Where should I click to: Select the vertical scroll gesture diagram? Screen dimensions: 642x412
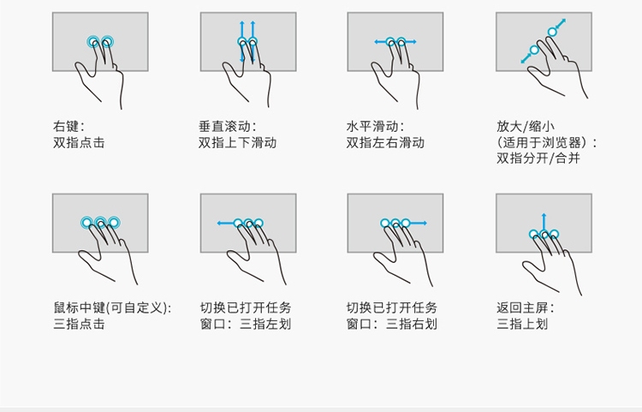tap(248, 60)
